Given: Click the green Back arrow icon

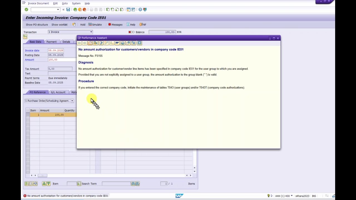Looking at the screenshot, I should click(75, 9).
